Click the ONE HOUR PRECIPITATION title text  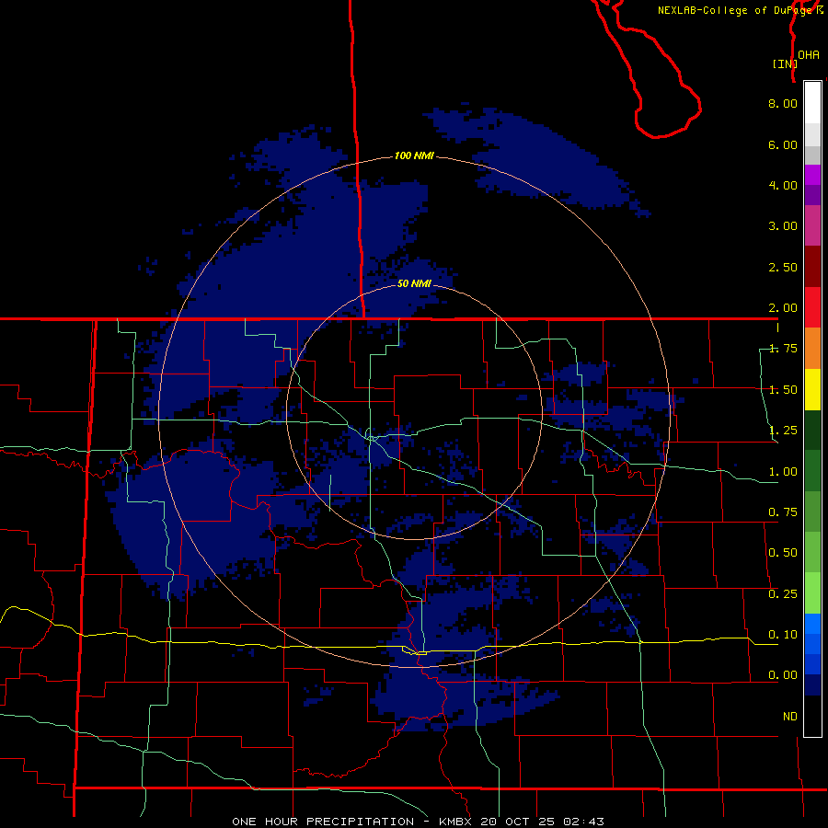(x=323, y=822)
